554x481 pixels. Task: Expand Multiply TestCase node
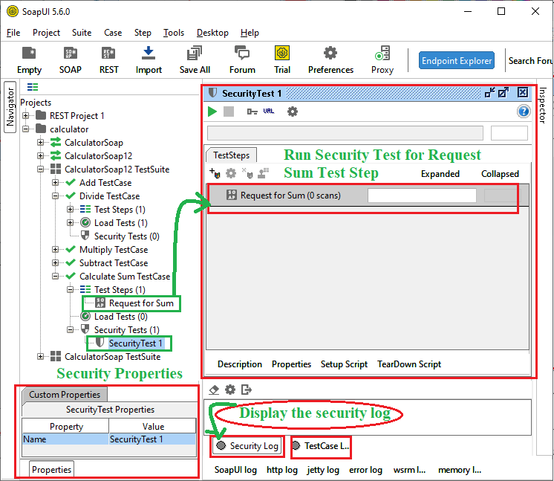tap(56, 250)
